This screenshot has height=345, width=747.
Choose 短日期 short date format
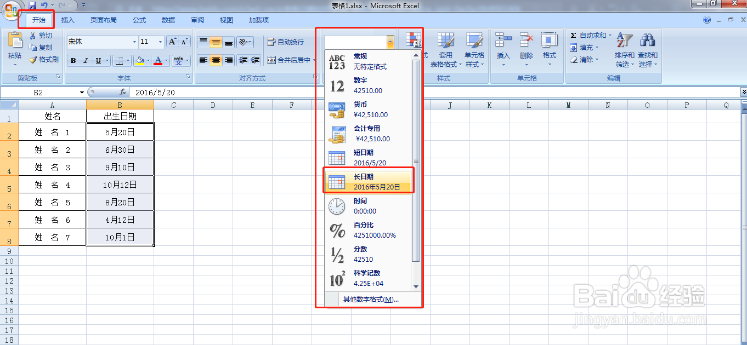pyautogui.click(x=369, y=158)
